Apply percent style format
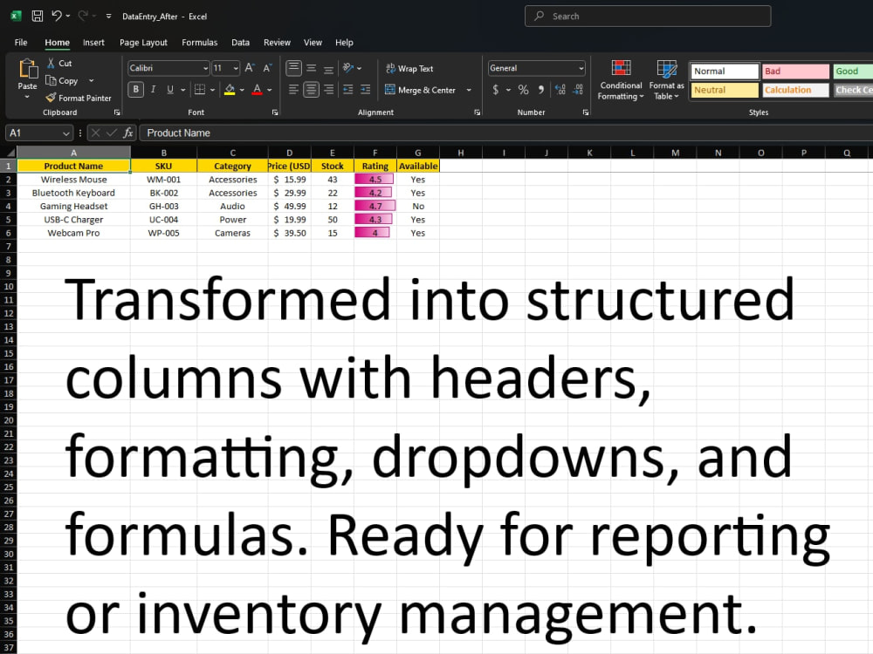Screen dimensions: 873x654 point(523,90)
